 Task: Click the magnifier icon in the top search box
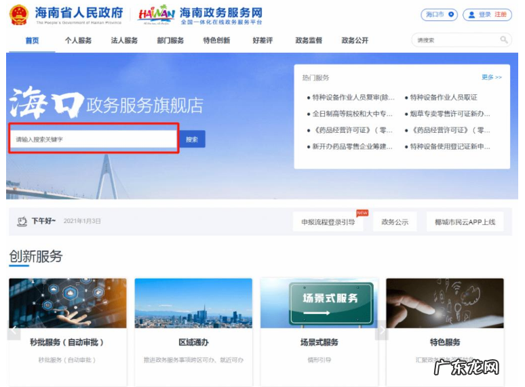(503, 40)
